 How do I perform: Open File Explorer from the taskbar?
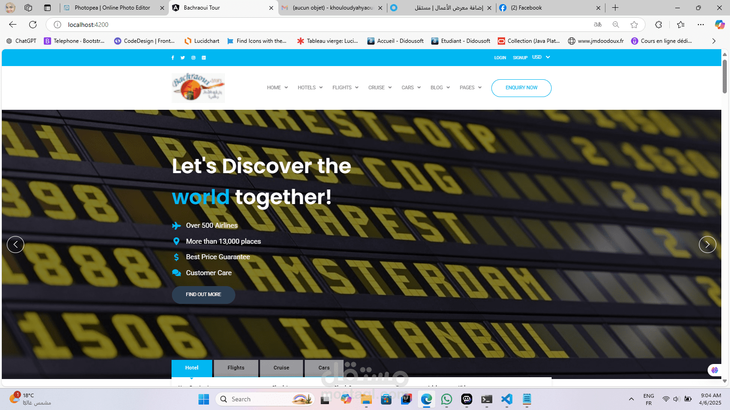point(366,400)
